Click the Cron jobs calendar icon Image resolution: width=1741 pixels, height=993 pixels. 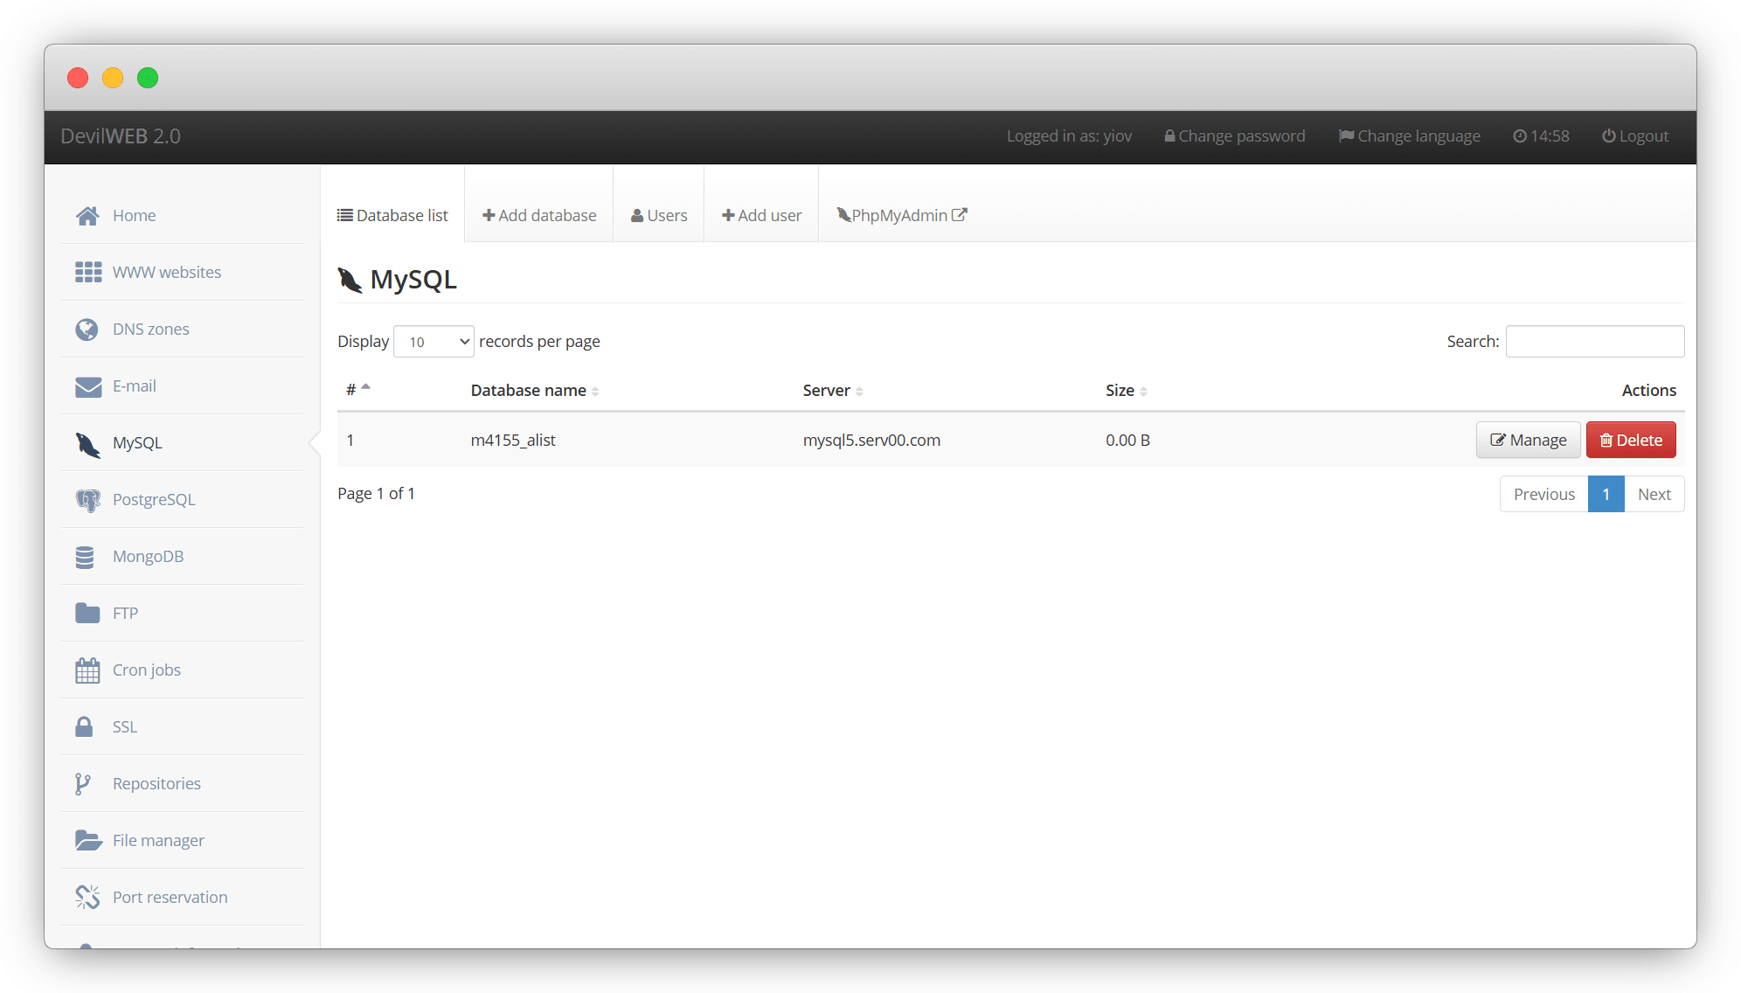87,670
